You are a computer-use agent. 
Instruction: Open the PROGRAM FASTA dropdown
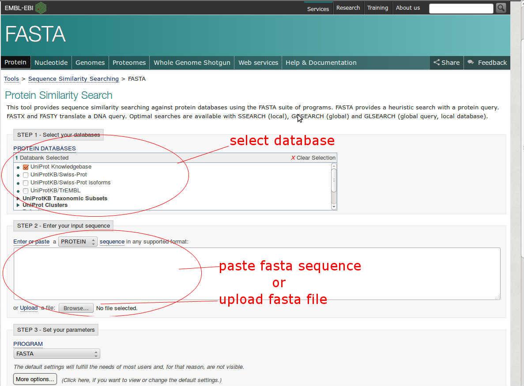57,354
